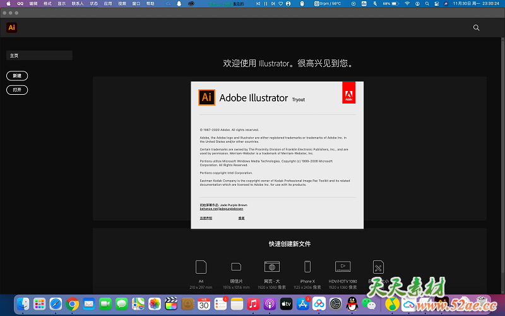Image resolution: width=505 pixels, height=316 pixels.
Task: Open Safari from the Dock
Action: pos(56,304)
